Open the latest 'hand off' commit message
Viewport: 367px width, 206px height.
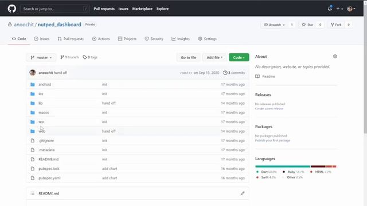[x=60, y=73]
